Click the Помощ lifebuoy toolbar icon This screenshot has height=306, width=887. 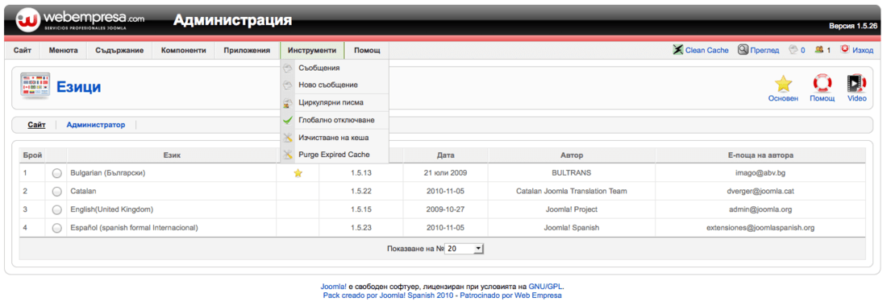[x=822, y=84]
